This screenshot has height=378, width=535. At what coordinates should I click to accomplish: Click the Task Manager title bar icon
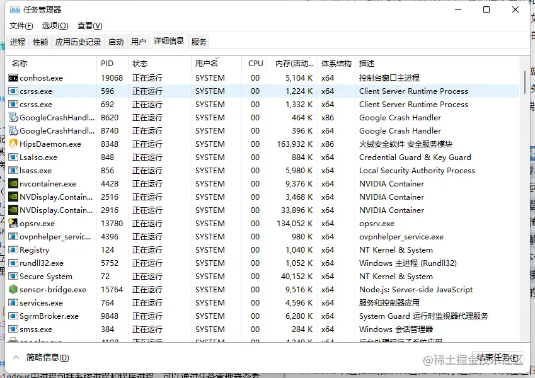point(15,9)
